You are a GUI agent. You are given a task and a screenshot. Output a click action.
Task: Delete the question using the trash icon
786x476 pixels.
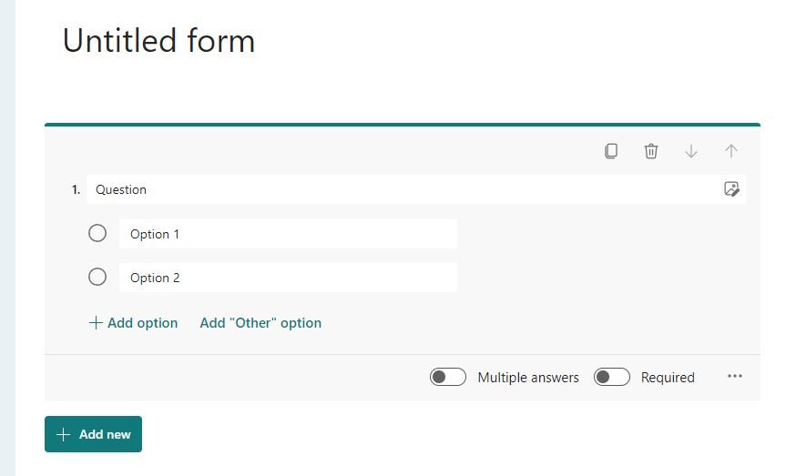pyautogui.click(x=651, y=151)
